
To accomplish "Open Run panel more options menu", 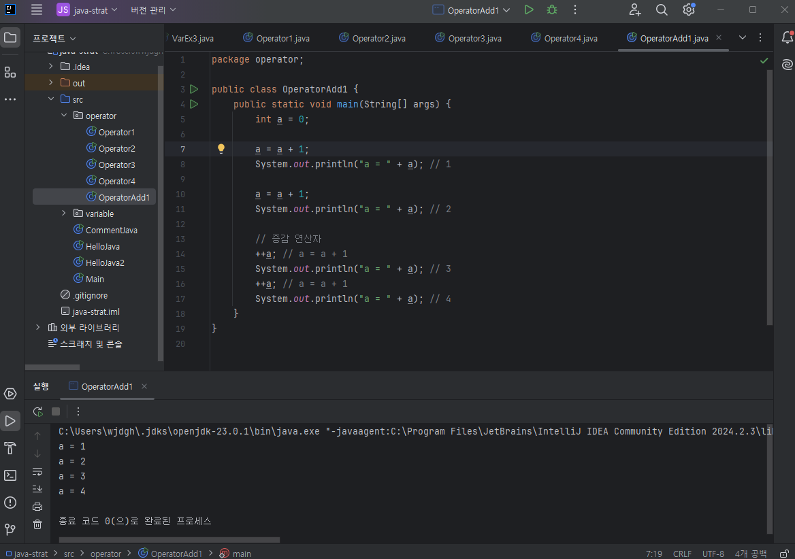I will (x=78, y=411).
